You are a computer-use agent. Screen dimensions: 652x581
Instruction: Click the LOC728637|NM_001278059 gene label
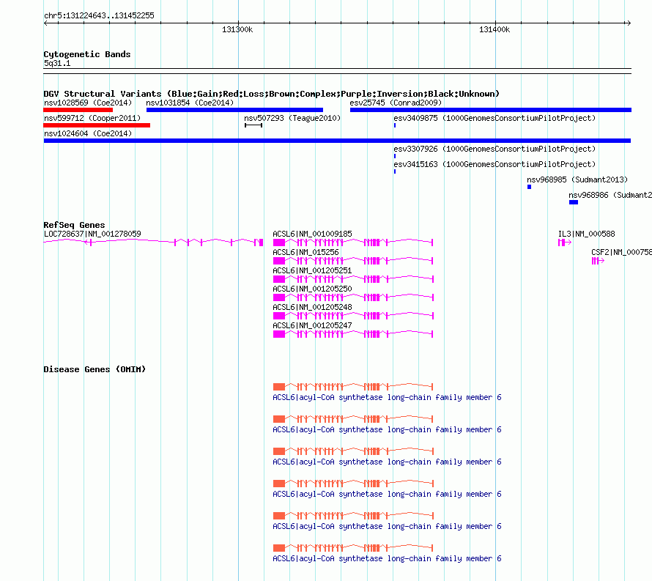pos(92,234)
